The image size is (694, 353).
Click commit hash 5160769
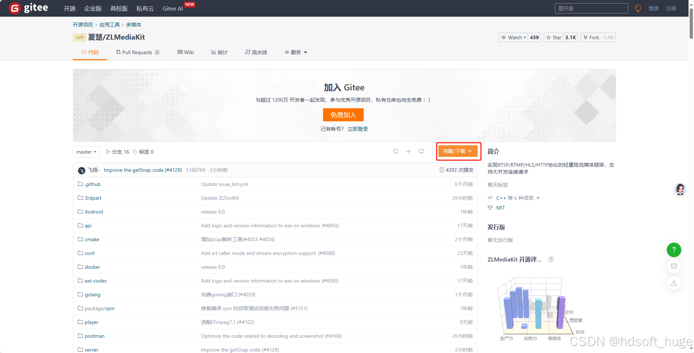pyautogui.click(x=196, y=170)
